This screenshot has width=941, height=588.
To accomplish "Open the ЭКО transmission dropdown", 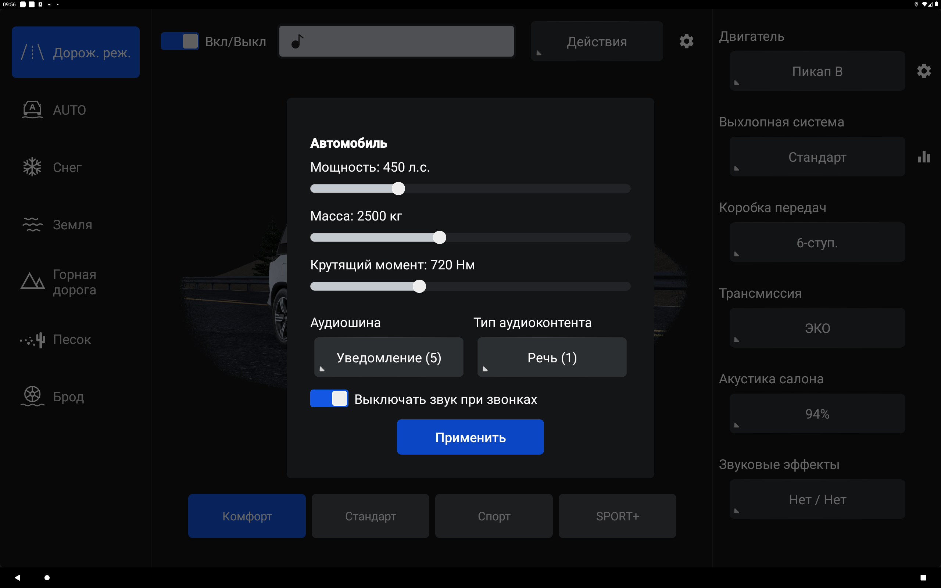I will click(817, 328).
